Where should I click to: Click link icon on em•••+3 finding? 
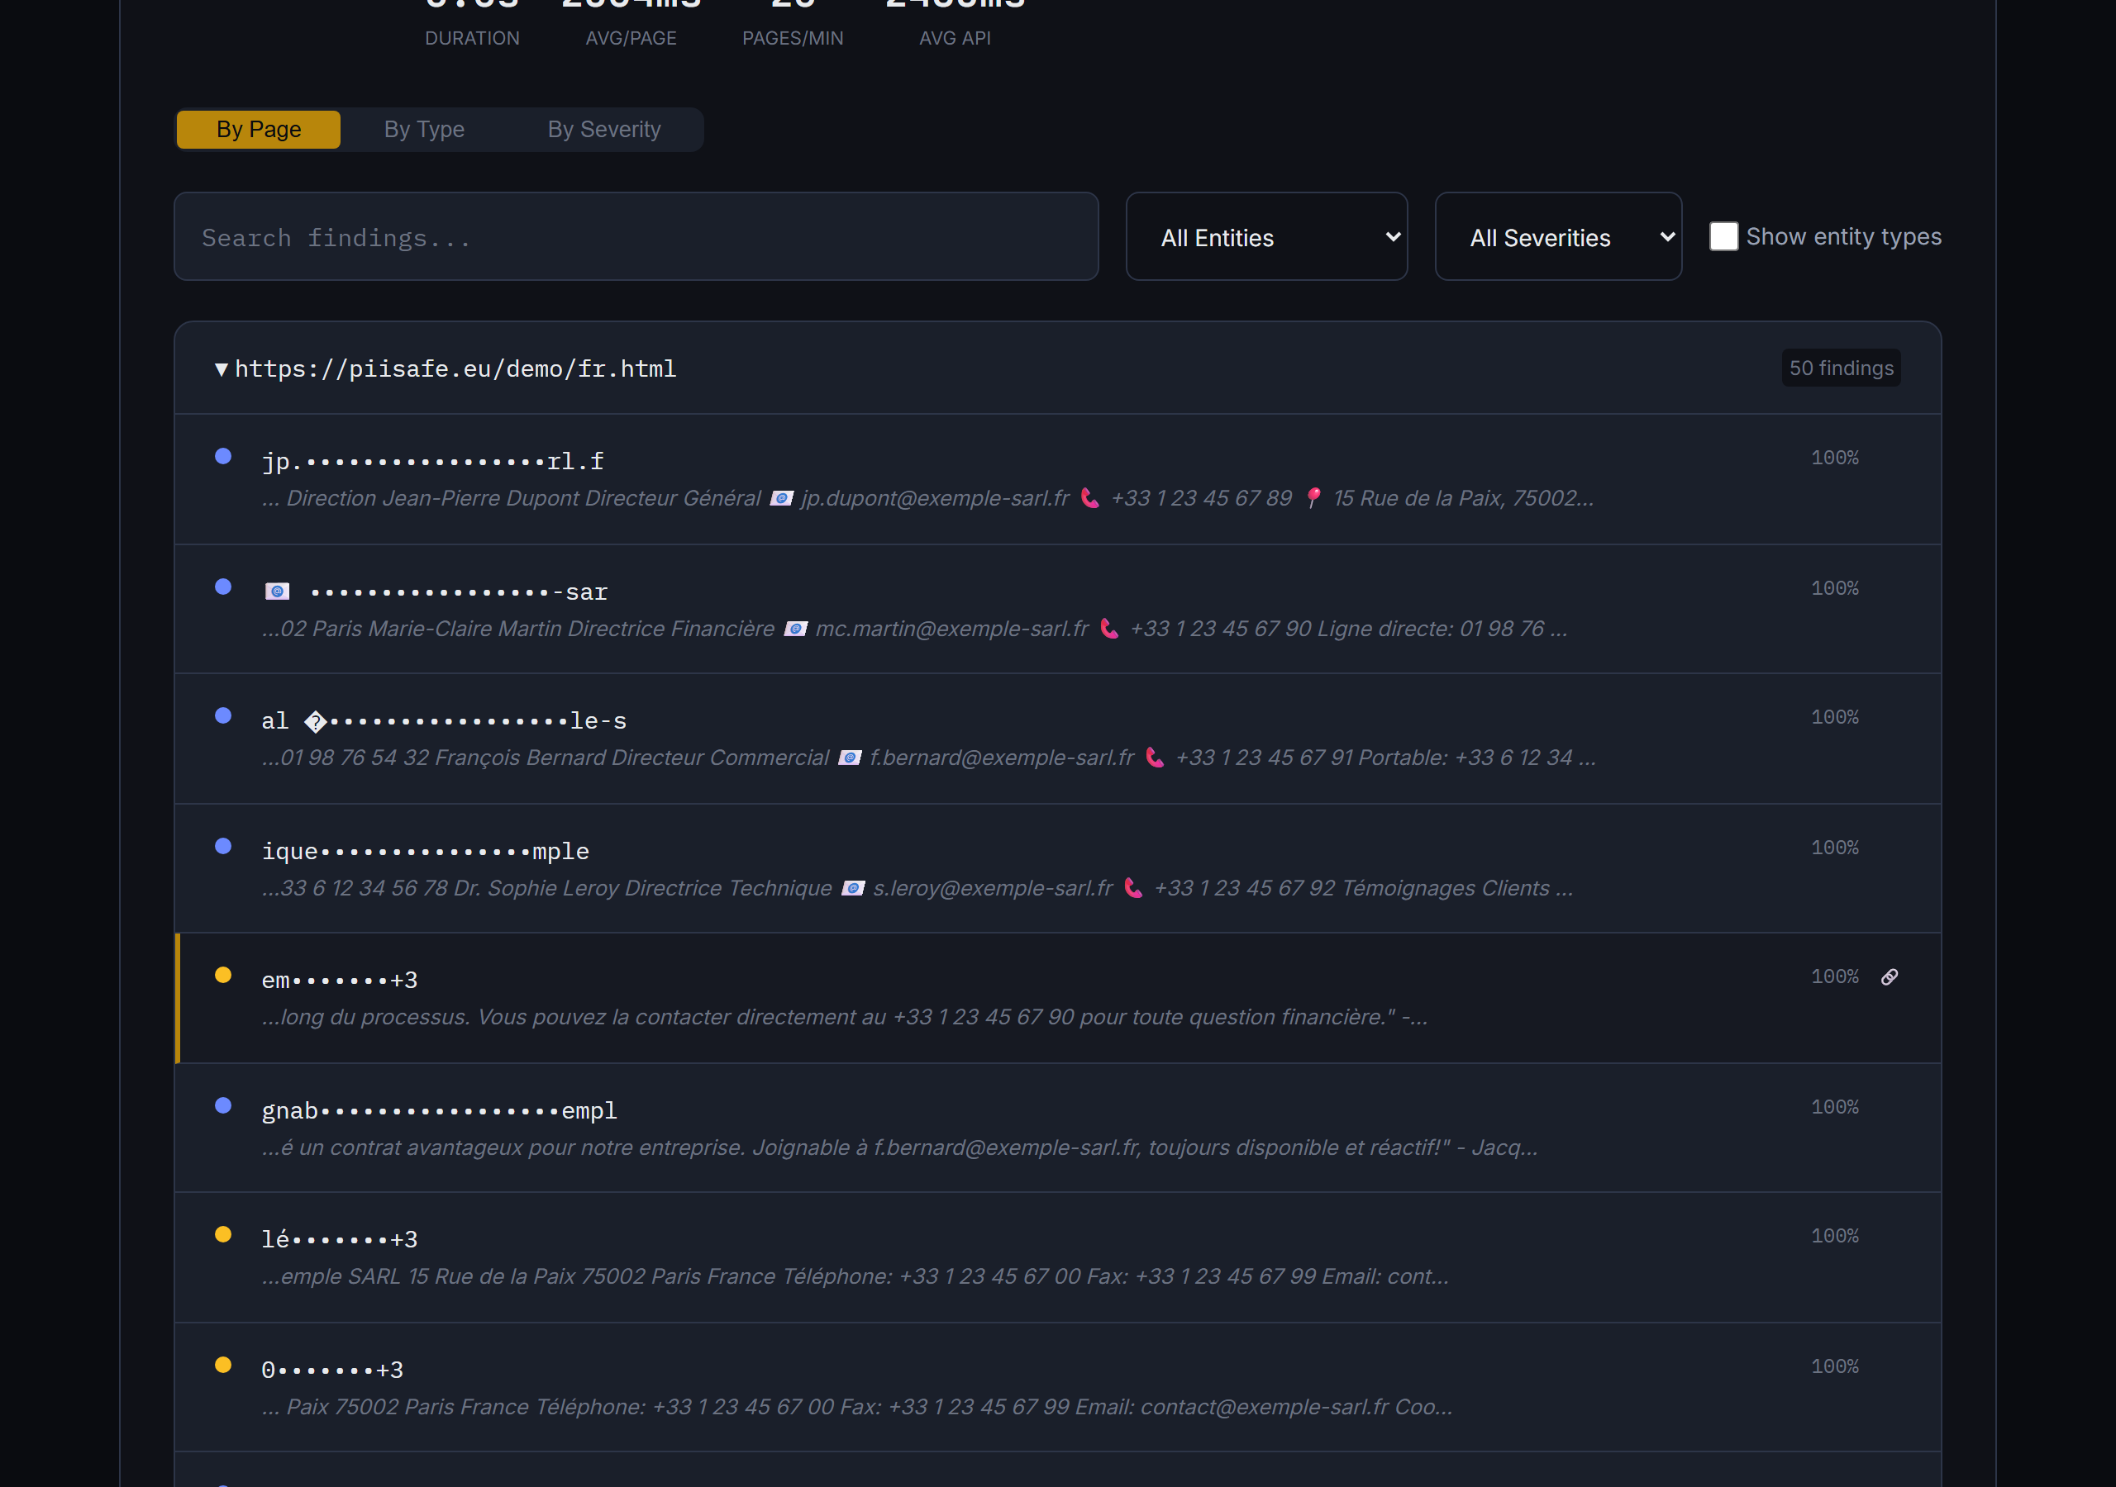1890,976
